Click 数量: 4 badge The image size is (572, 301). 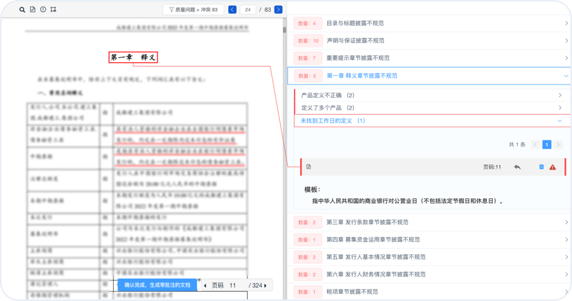pos(307,23)
